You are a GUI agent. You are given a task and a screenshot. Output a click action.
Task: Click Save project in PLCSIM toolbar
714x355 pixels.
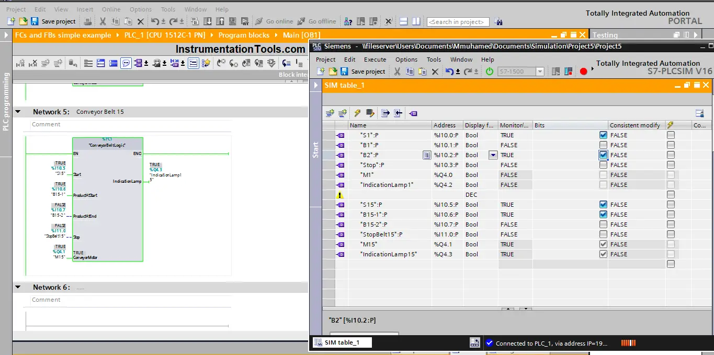[363, 72]
